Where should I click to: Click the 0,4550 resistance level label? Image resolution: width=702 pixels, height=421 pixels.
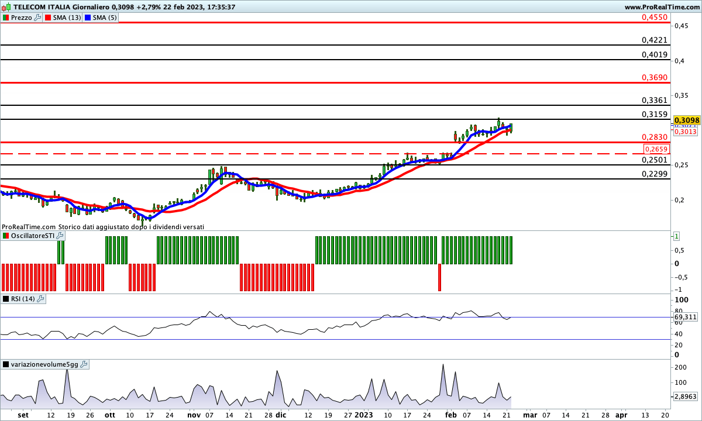tap(654, 18)
